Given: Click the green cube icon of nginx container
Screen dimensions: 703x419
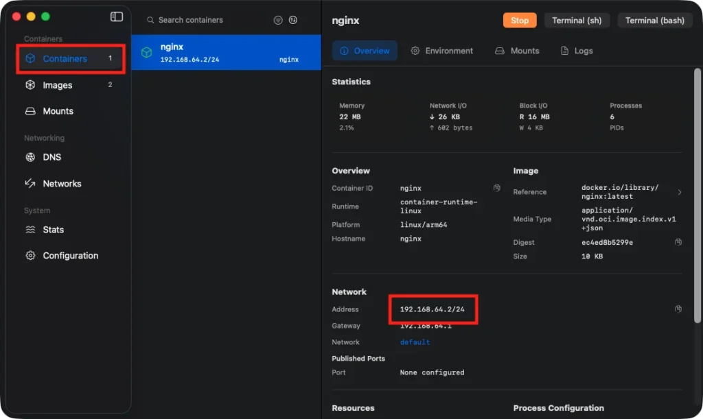Looking at the screenshot, I should [x=147, y=52].
